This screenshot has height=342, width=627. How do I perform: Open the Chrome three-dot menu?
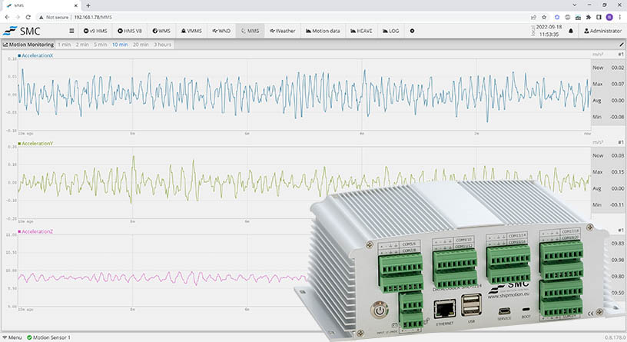click(x=620, y=17)
